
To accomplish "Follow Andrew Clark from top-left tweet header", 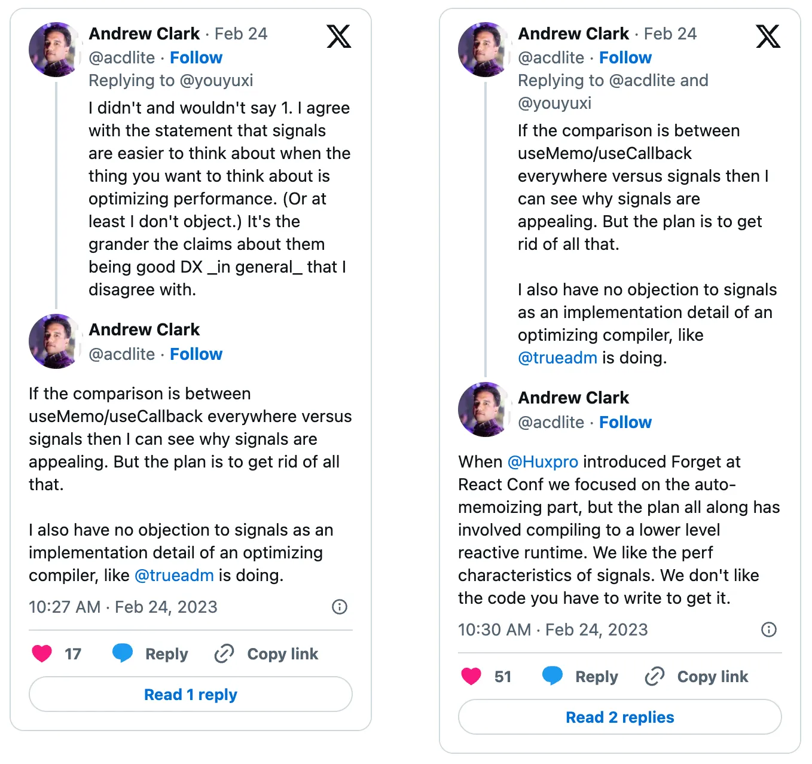I will [x=196, y=57].
